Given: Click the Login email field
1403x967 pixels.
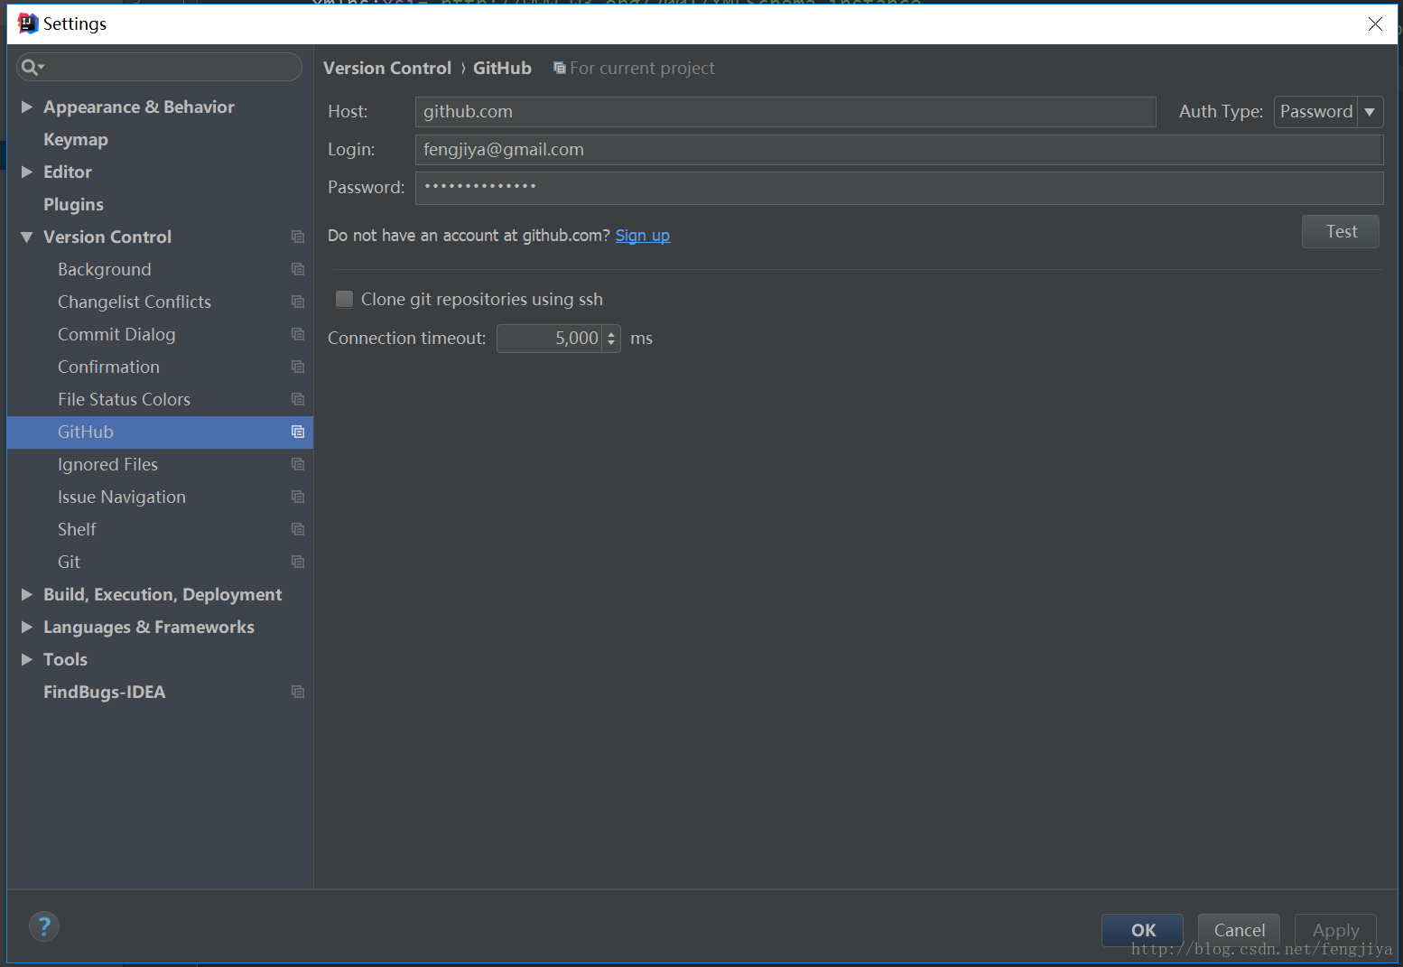Looking at the screenshot, I should 899,150.
